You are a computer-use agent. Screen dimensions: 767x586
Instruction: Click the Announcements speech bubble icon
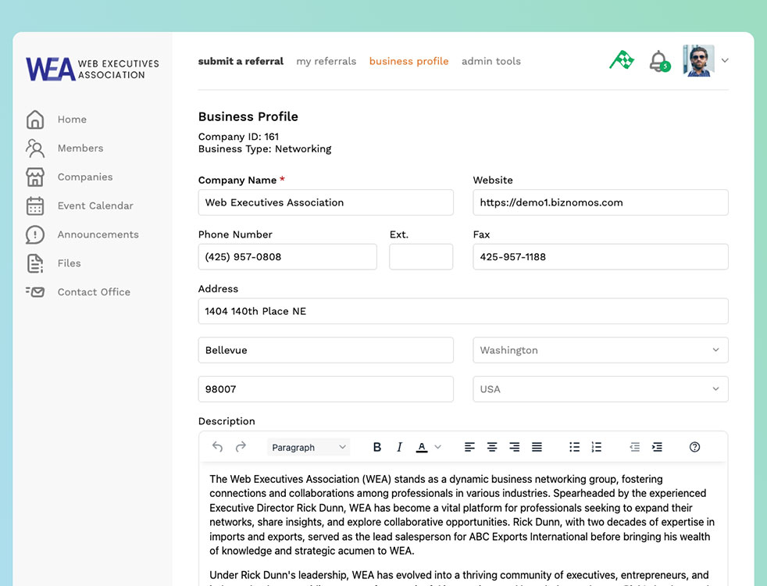34,235
